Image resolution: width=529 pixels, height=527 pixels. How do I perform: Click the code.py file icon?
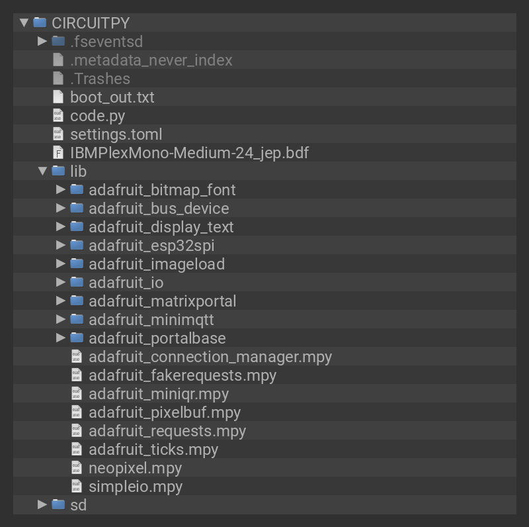(58, 116)
